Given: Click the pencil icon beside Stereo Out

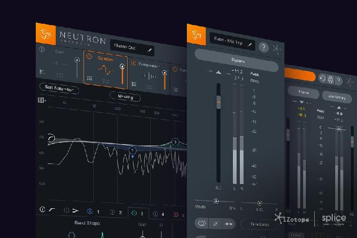Looking at the screenshot, I should (x=149, y=50).
